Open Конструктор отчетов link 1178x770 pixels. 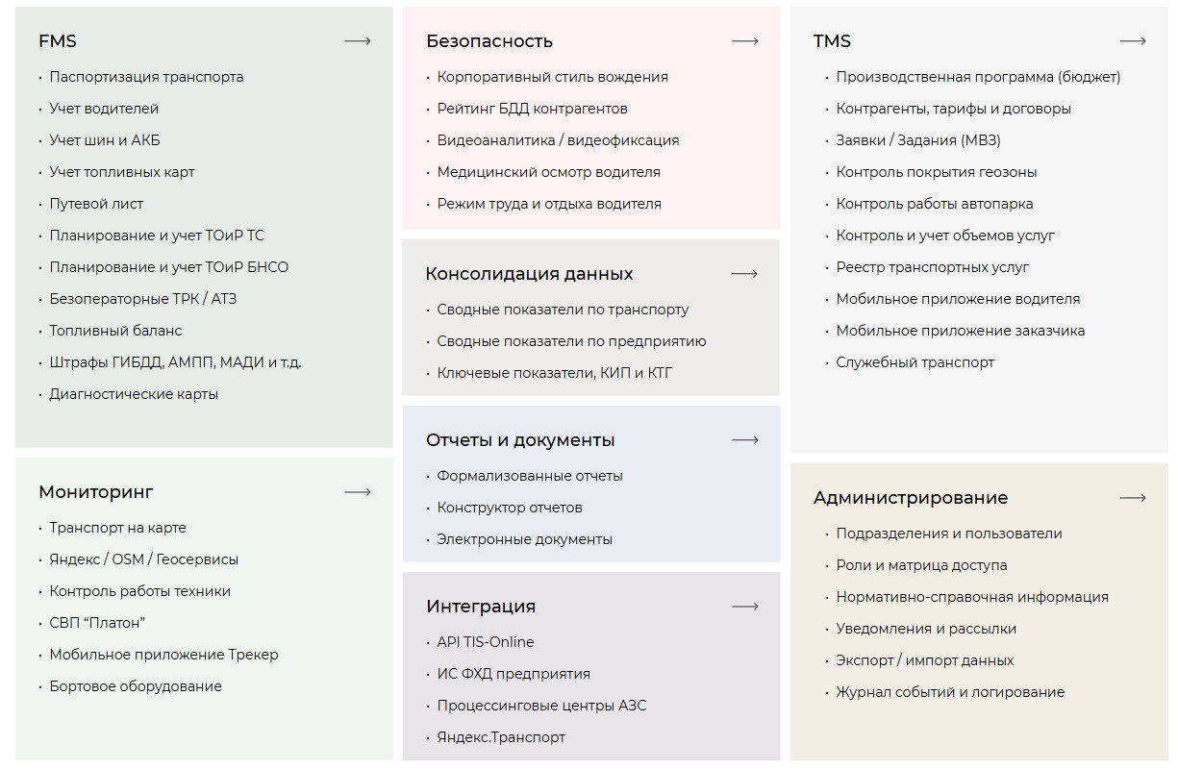tap(510, 508)
